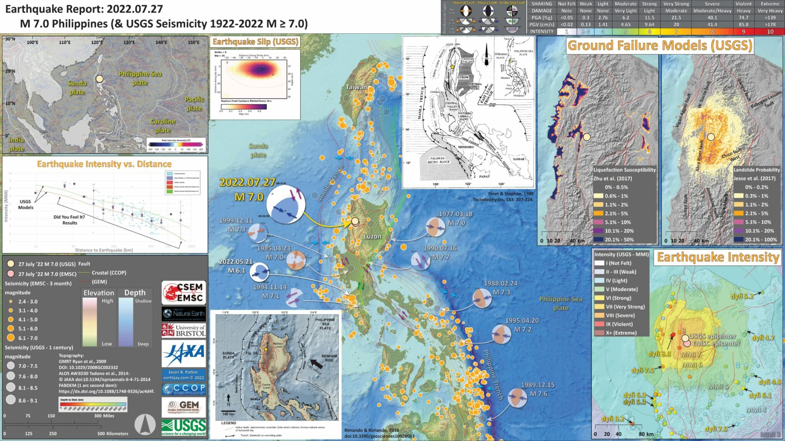Click intensity scale cell 7 in orange
Image resolution: width=785 pixels, height=441 pixels.
676,32
